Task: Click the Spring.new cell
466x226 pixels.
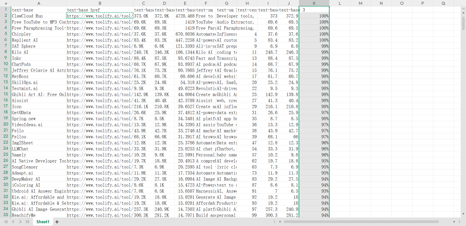Action: coord(38,119)
